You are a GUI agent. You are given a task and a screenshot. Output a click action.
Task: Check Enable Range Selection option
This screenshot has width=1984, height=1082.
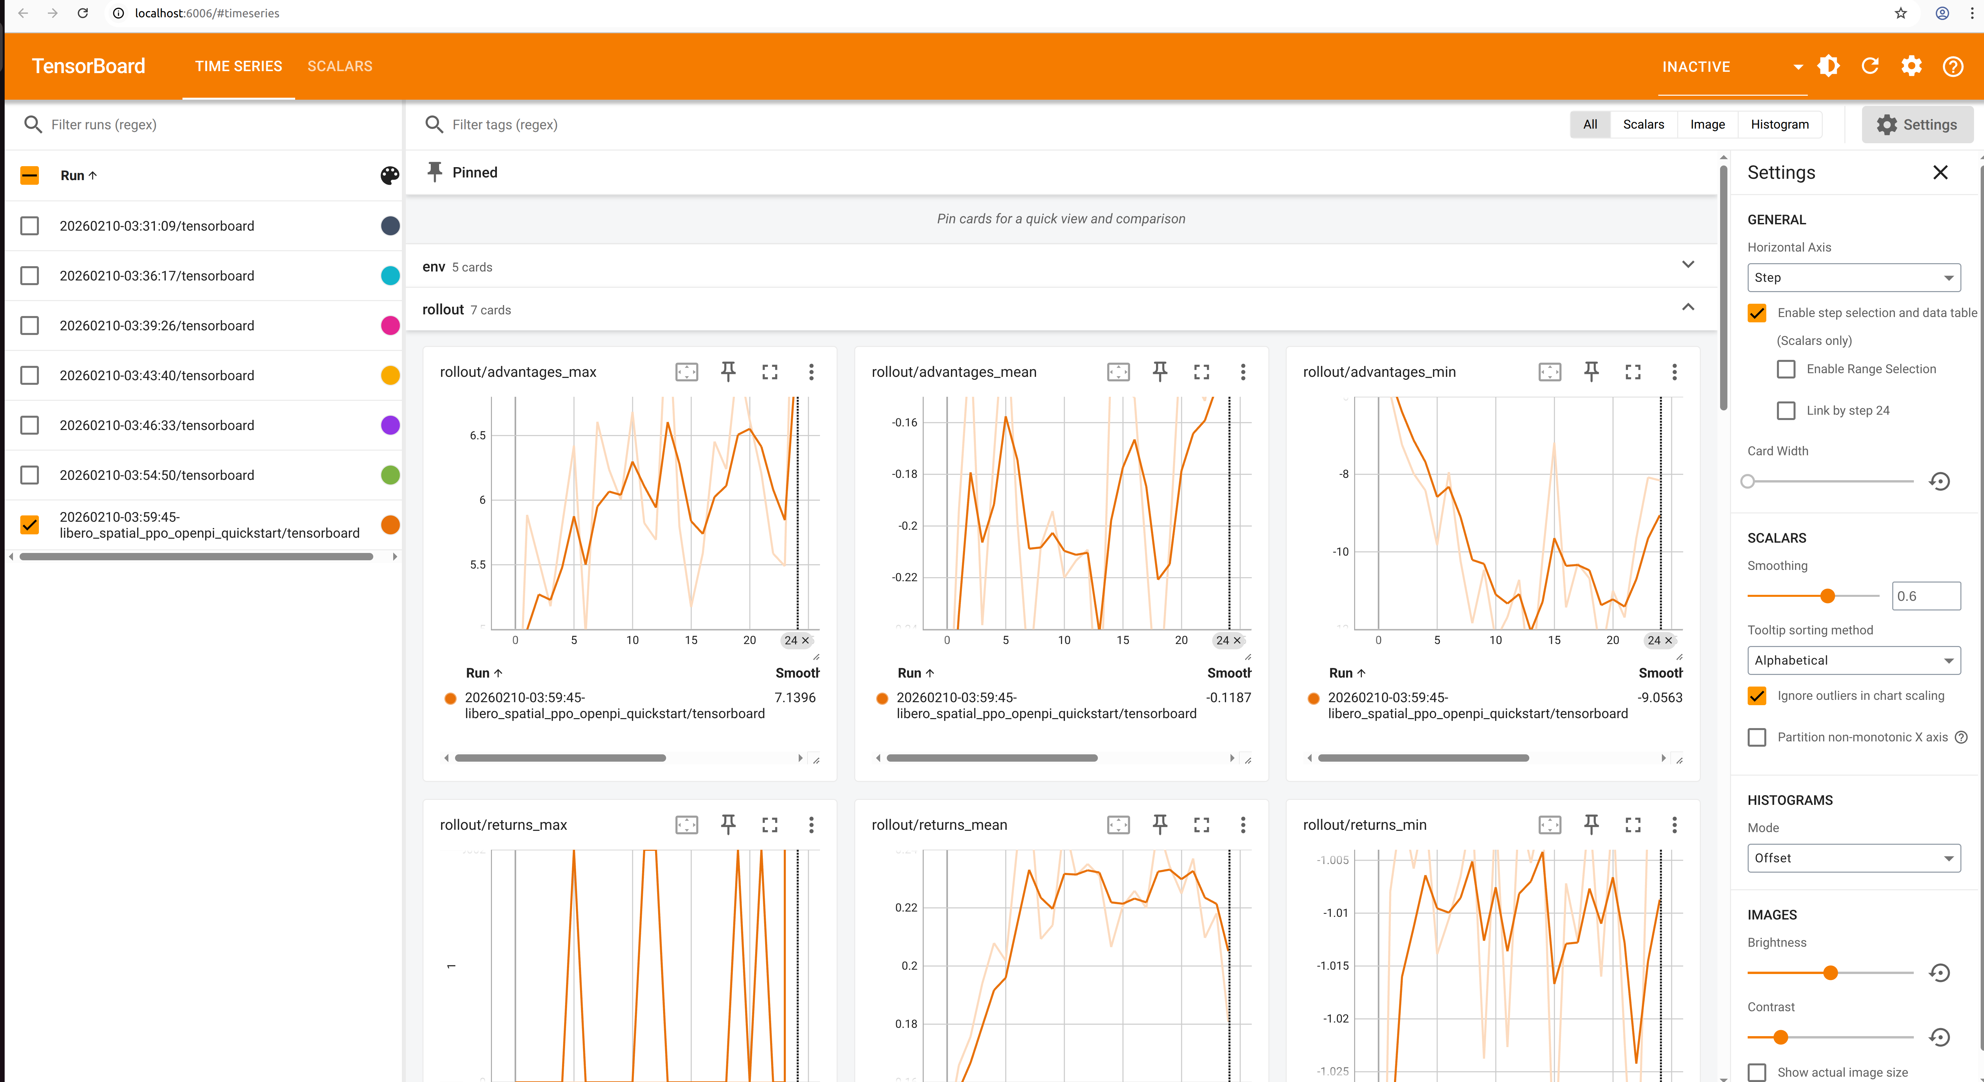point(1786,369)
